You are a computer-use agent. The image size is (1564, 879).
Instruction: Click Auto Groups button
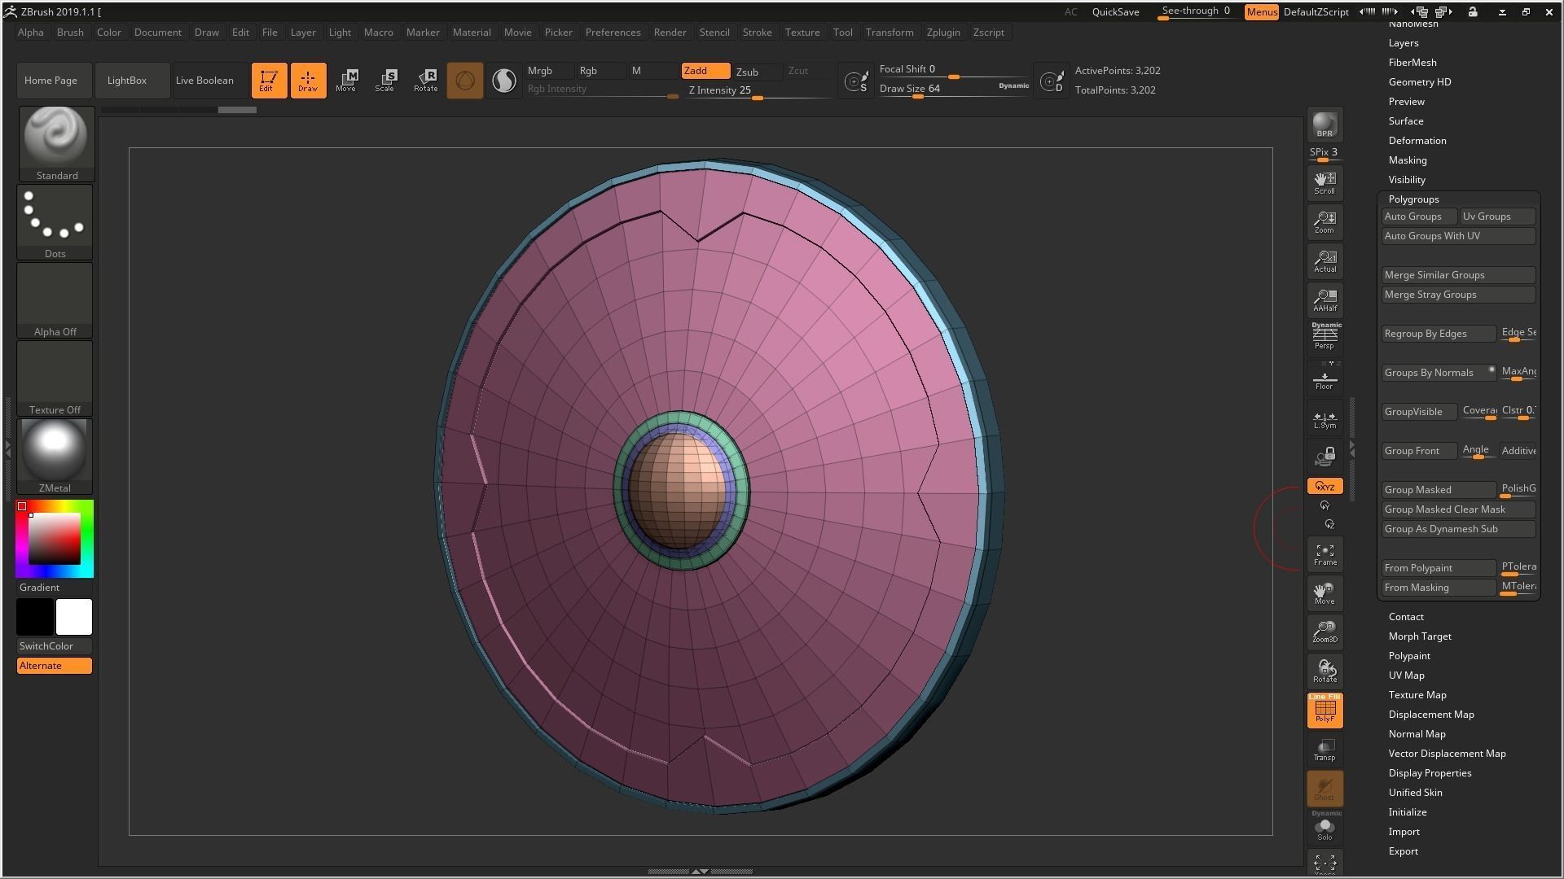coord(1419,216)
